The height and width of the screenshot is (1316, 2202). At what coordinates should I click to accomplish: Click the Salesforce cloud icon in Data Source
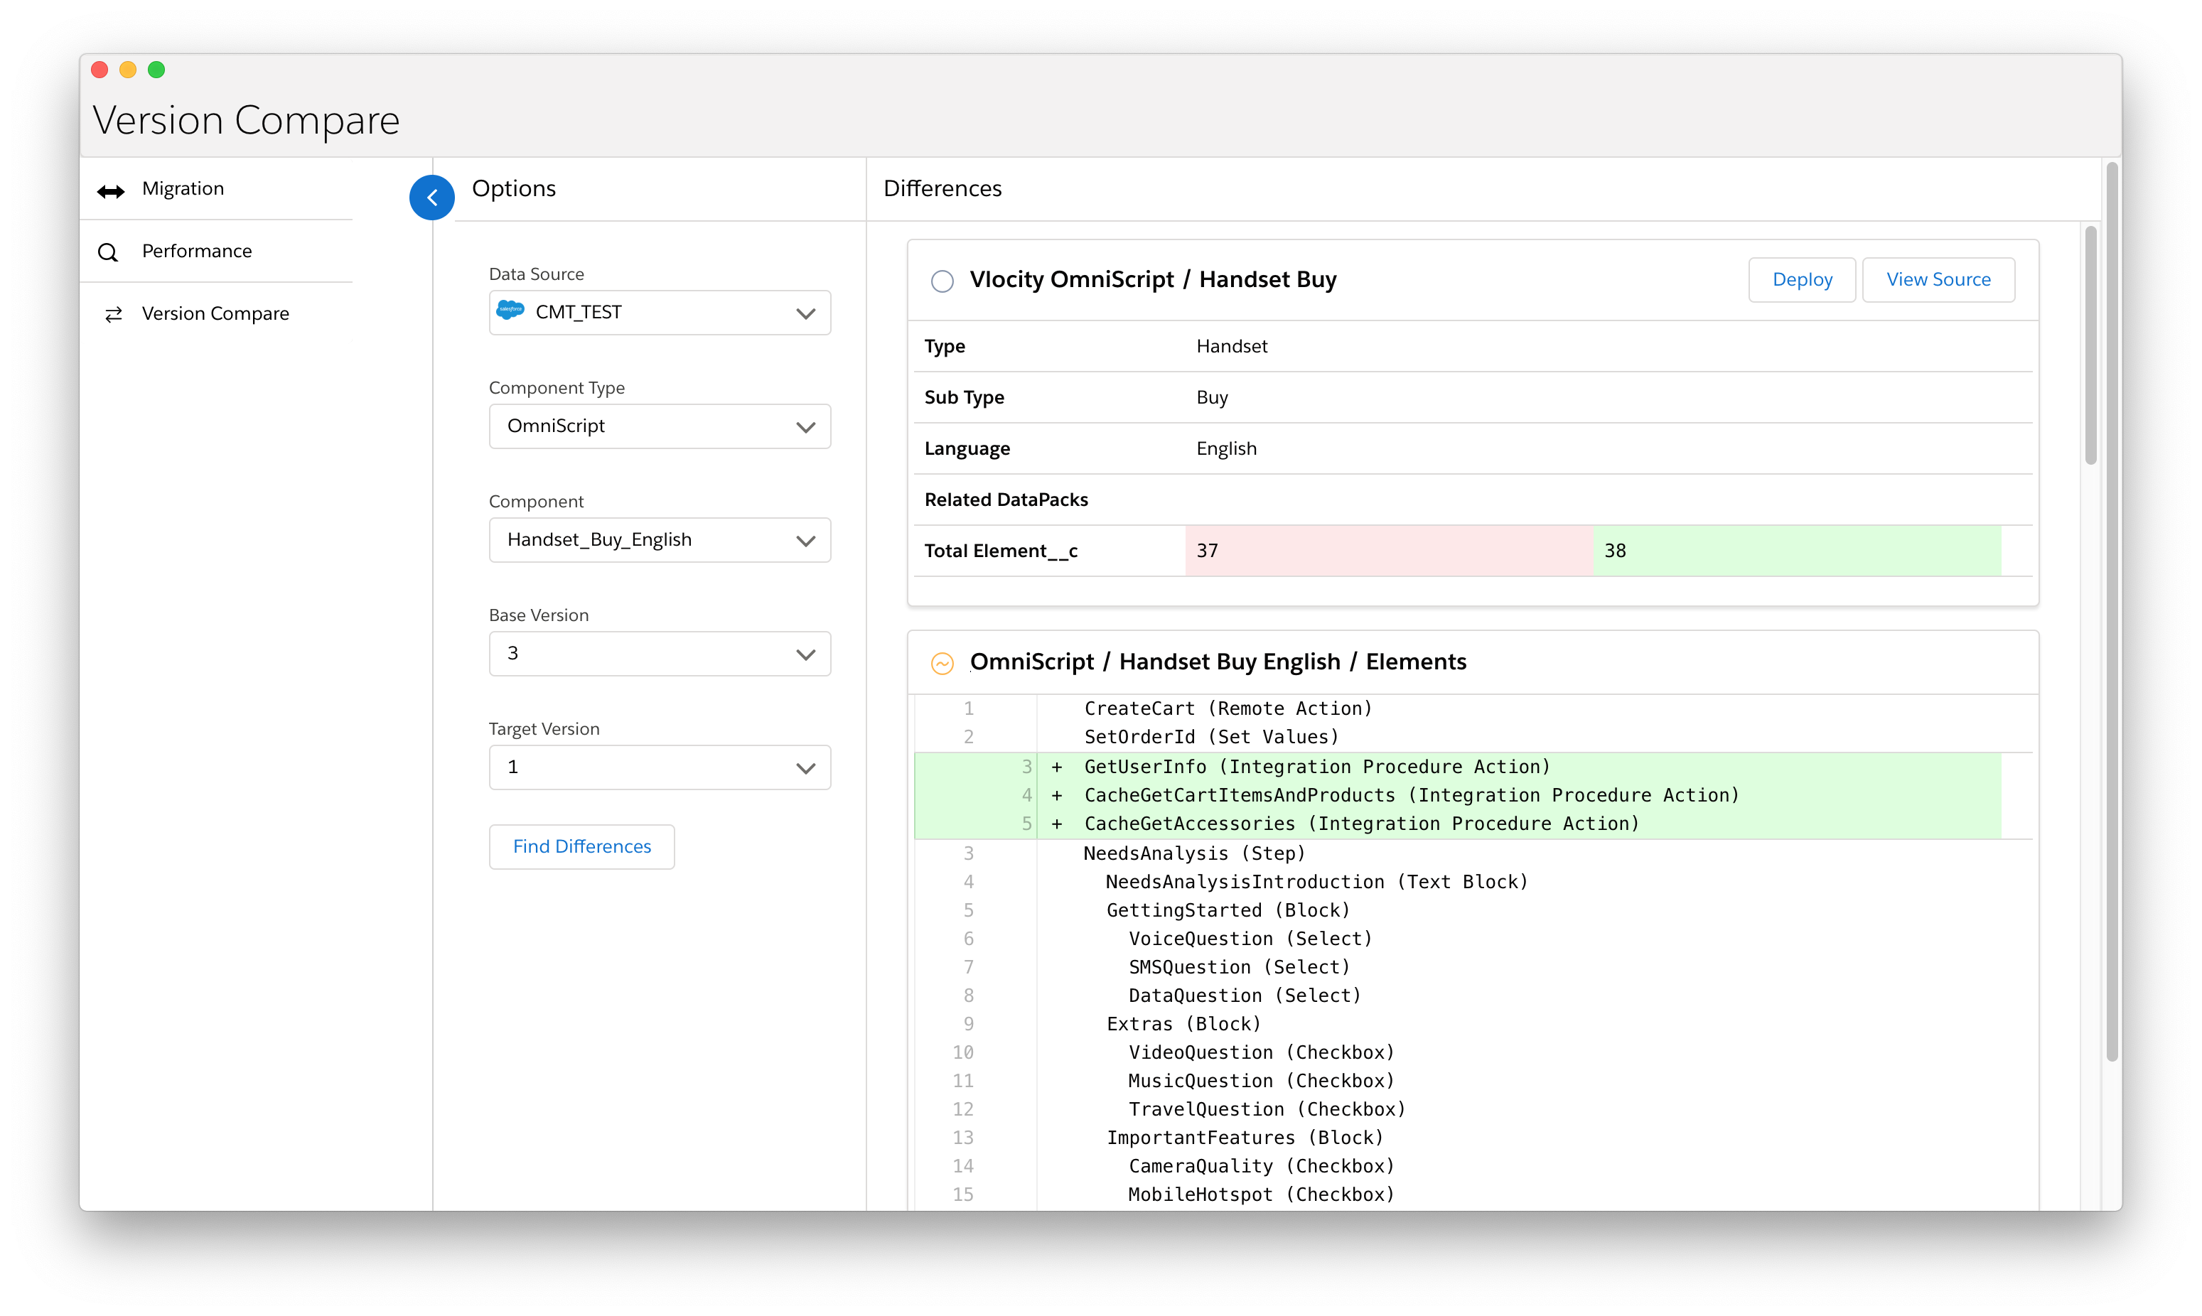pyautogui.click(x=511, y=311)
